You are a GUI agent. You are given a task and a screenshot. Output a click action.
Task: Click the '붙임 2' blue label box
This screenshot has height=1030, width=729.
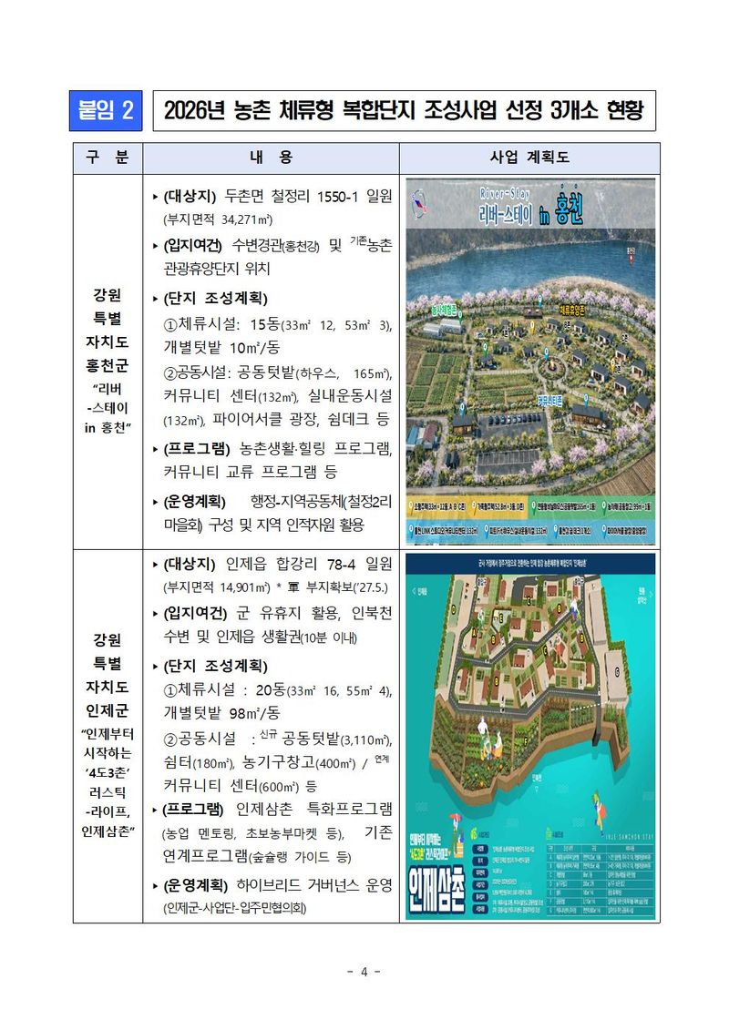pos(105,110)
